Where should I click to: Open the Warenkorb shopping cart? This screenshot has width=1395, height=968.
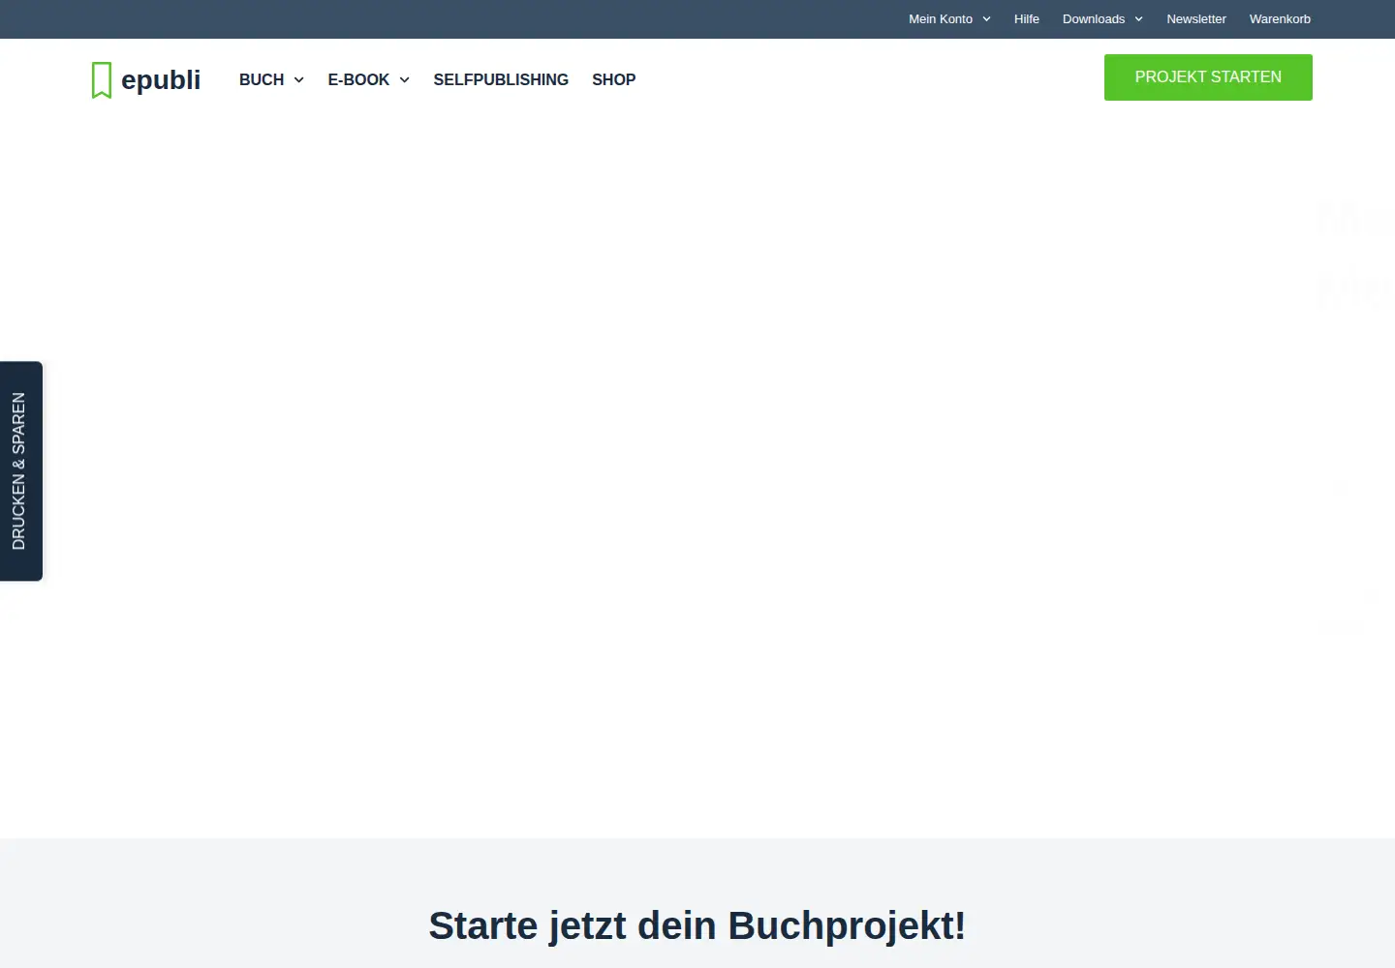1280,19
